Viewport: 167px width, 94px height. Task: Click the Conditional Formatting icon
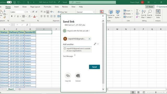[x=102, y=12]
